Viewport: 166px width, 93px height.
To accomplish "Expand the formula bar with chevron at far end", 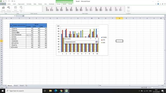I will click(x=165, y=16).
